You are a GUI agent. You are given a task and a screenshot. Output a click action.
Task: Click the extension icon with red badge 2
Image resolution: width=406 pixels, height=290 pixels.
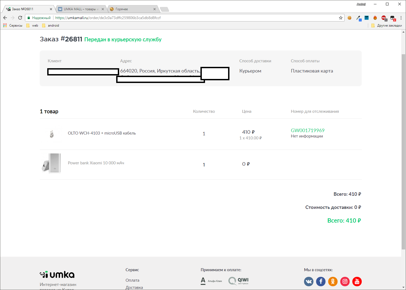(393, 18)
